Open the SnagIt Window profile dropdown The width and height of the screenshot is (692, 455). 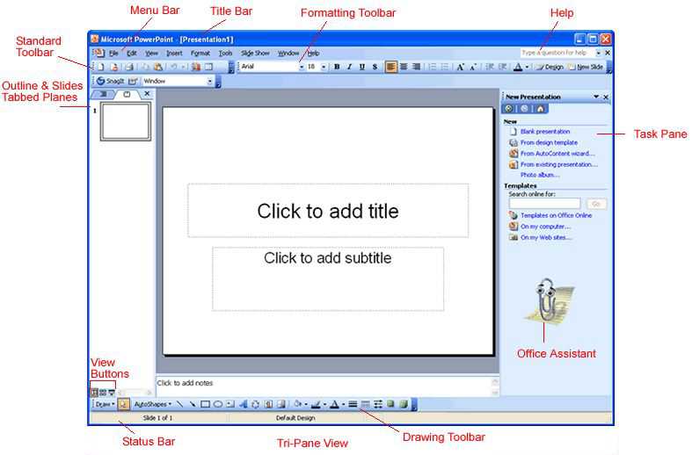(x=209, y=81)
